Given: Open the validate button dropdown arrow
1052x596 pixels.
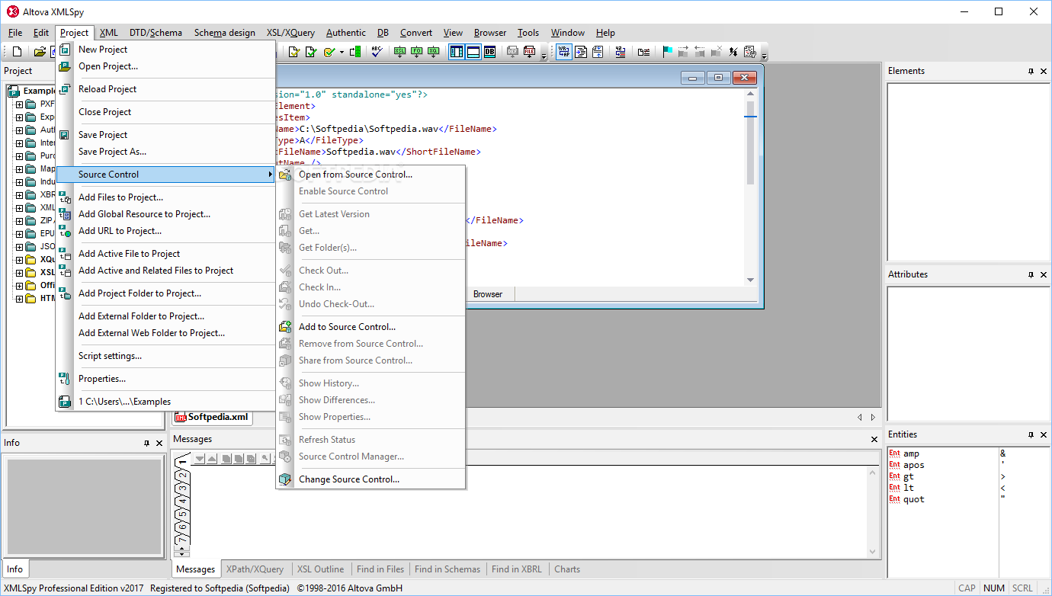Looking at the screenshot, I should [342, 52].
